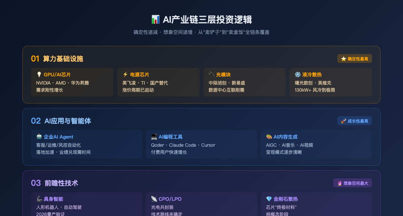Click the main title AI产业链三层投资逻辑
Image resolution: width=403 pixels, height=216 pixels.
point(207,20)
